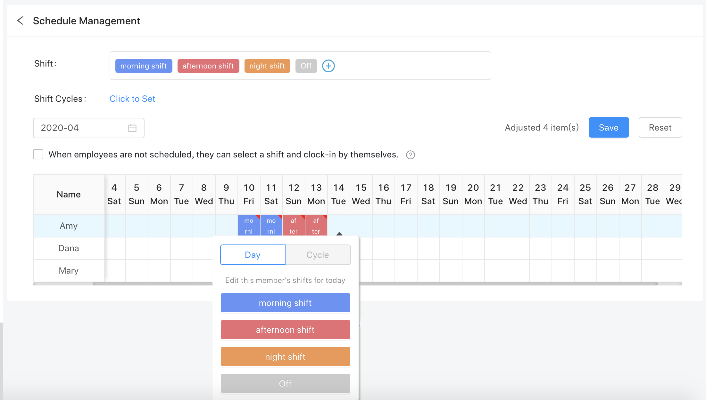Viewport: 706px width, 400px height.
Task: Select the Off tag in Shift row
Action: click(306, 66)
